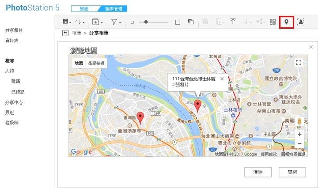Zoom out the map with minus

[x=299, y=143]
